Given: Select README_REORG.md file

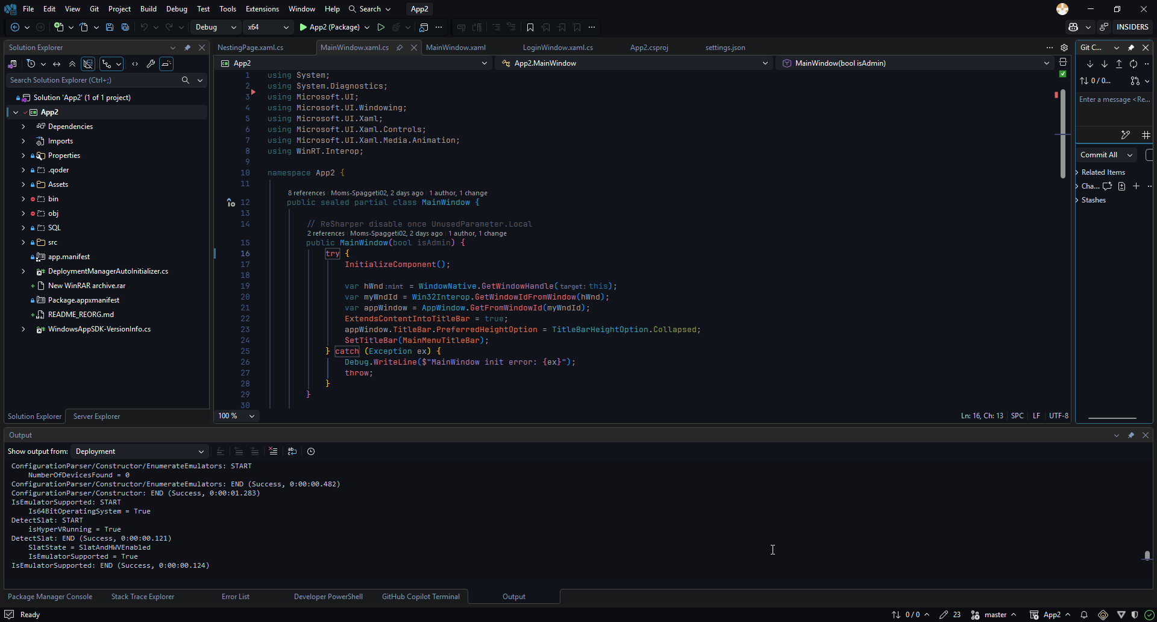Looking at the screenshot, I should click(81, 315).
